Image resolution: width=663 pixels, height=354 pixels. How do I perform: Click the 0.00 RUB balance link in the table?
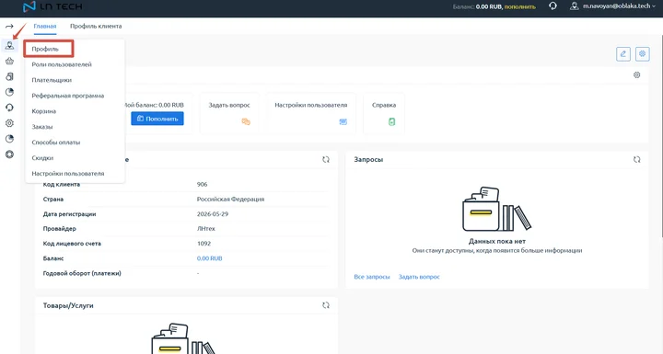click(x=209, y=258)
